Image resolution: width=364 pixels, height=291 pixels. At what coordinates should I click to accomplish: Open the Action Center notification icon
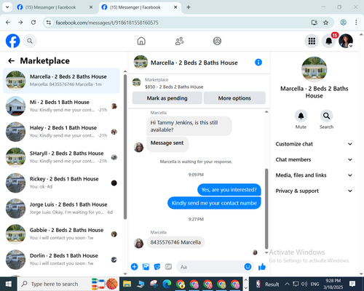coord(352,284)
